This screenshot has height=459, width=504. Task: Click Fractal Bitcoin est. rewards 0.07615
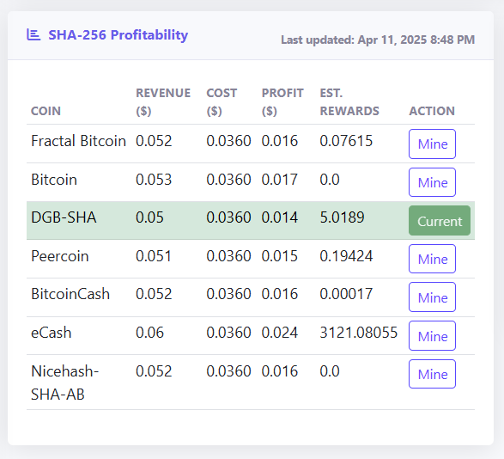click(346, 141)
